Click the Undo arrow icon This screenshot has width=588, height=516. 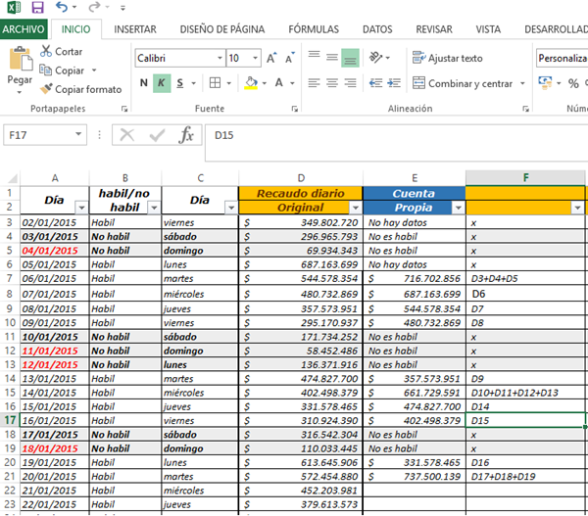point(58,8)
